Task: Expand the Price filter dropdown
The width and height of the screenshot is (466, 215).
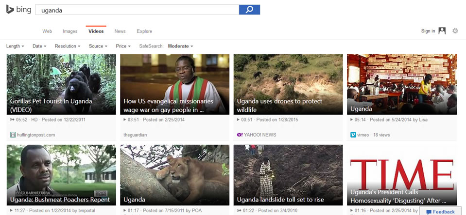Action: 123,46
